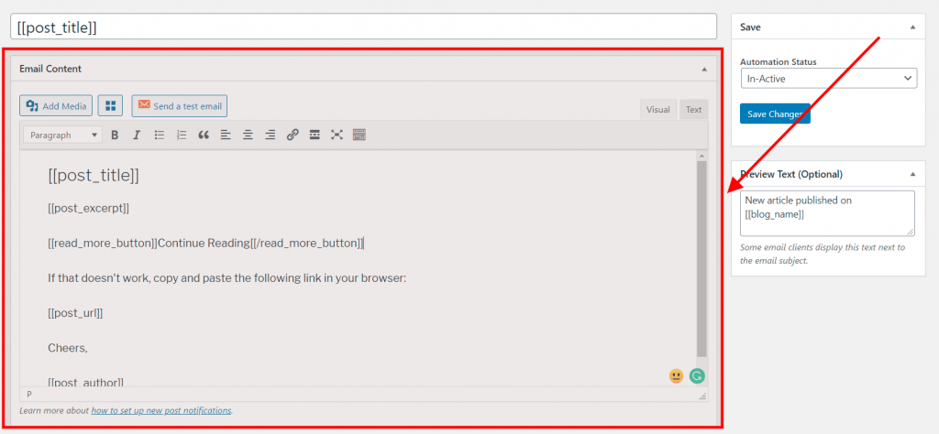
Task: Toggle bold formatting in editor toolbar
Action: click(115, 136)
